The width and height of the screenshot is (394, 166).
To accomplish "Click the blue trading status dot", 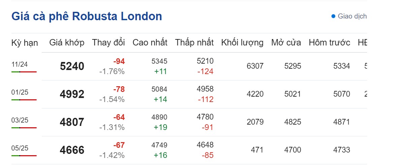I will coord(333,16).
